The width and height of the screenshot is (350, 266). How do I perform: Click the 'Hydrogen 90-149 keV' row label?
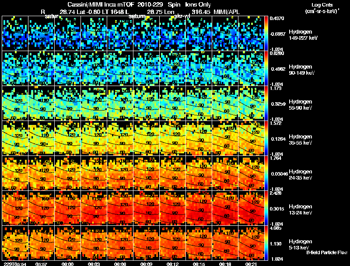point(302,70)
